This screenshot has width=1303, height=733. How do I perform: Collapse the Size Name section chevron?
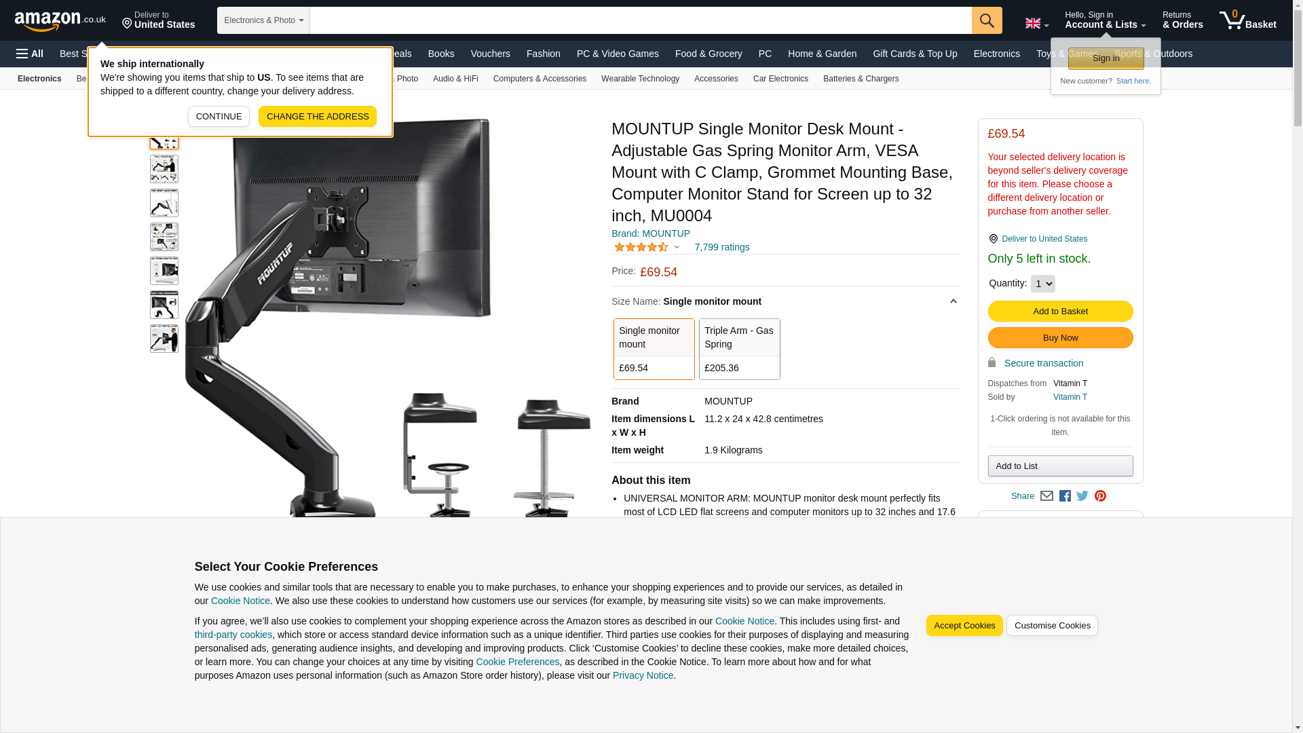pos(953,301)
